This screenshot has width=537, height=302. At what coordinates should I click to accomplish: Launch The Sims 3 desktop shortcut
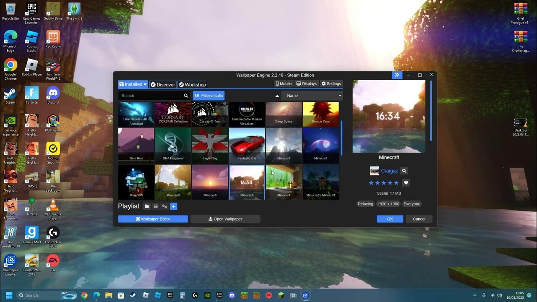click(74, 11)
